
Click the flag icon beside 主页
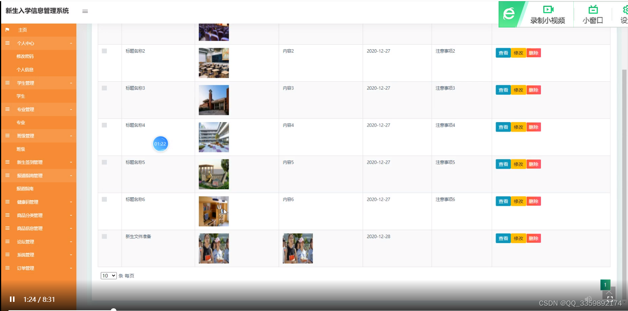[7, 30]
